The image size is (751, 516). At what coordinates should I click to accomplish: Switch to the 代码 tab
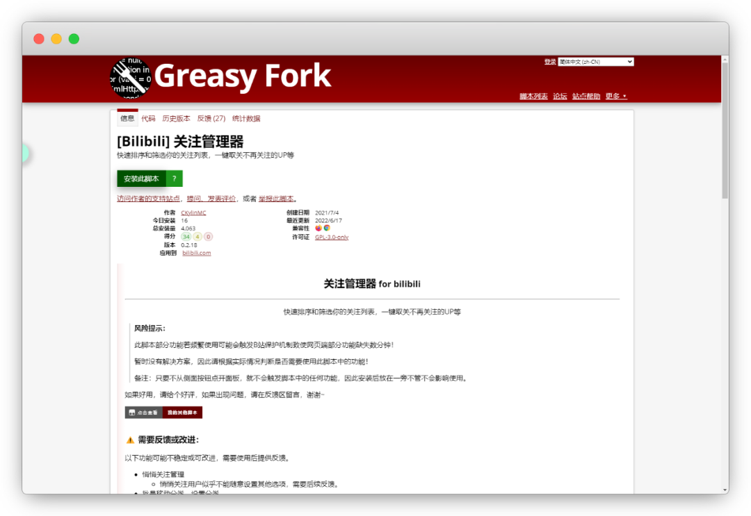coord(148,119)
